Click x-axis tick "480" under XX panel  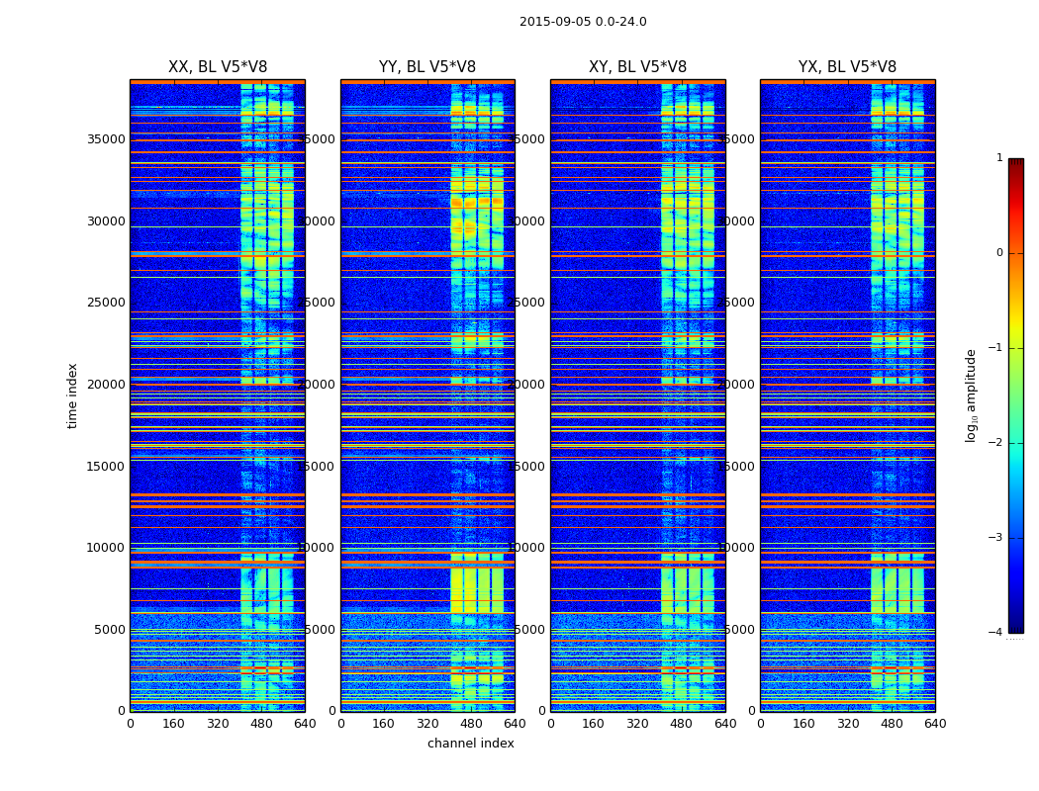(x=261, y=724)
